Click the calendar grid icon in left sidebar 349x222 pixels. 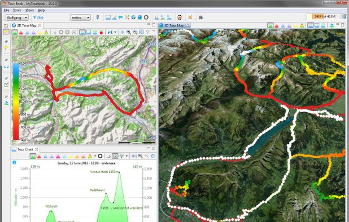tap(6, 26)
